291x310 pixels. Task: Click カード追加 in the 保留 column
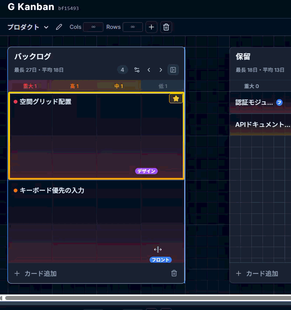pos(257,274)
